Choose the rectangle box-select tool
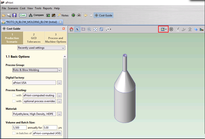The image size is (205, 139). click(83, 29)
